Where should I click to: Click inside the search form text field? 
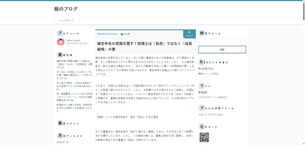[222, 41]
